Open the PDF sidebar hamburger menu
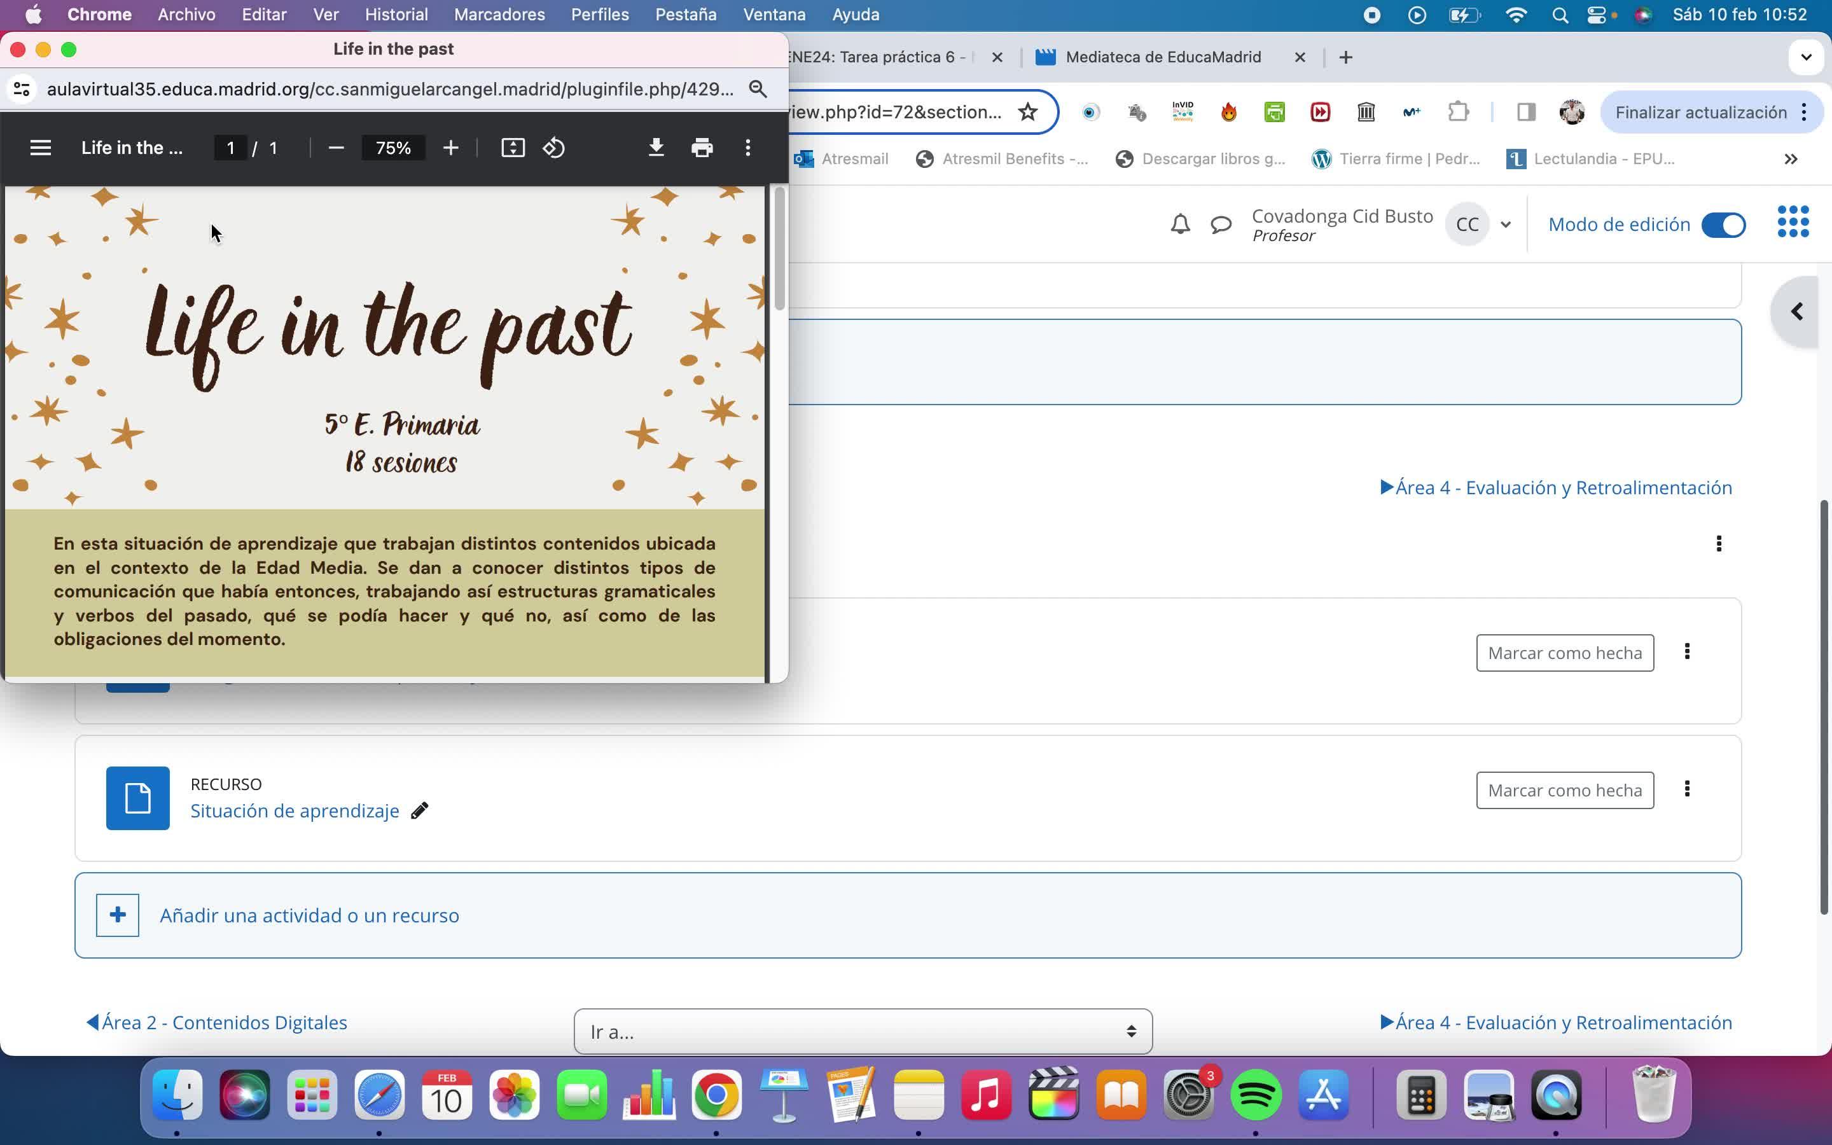Screen dimensions: 1832x1145 pyautogui.click(x=40, y=148)
